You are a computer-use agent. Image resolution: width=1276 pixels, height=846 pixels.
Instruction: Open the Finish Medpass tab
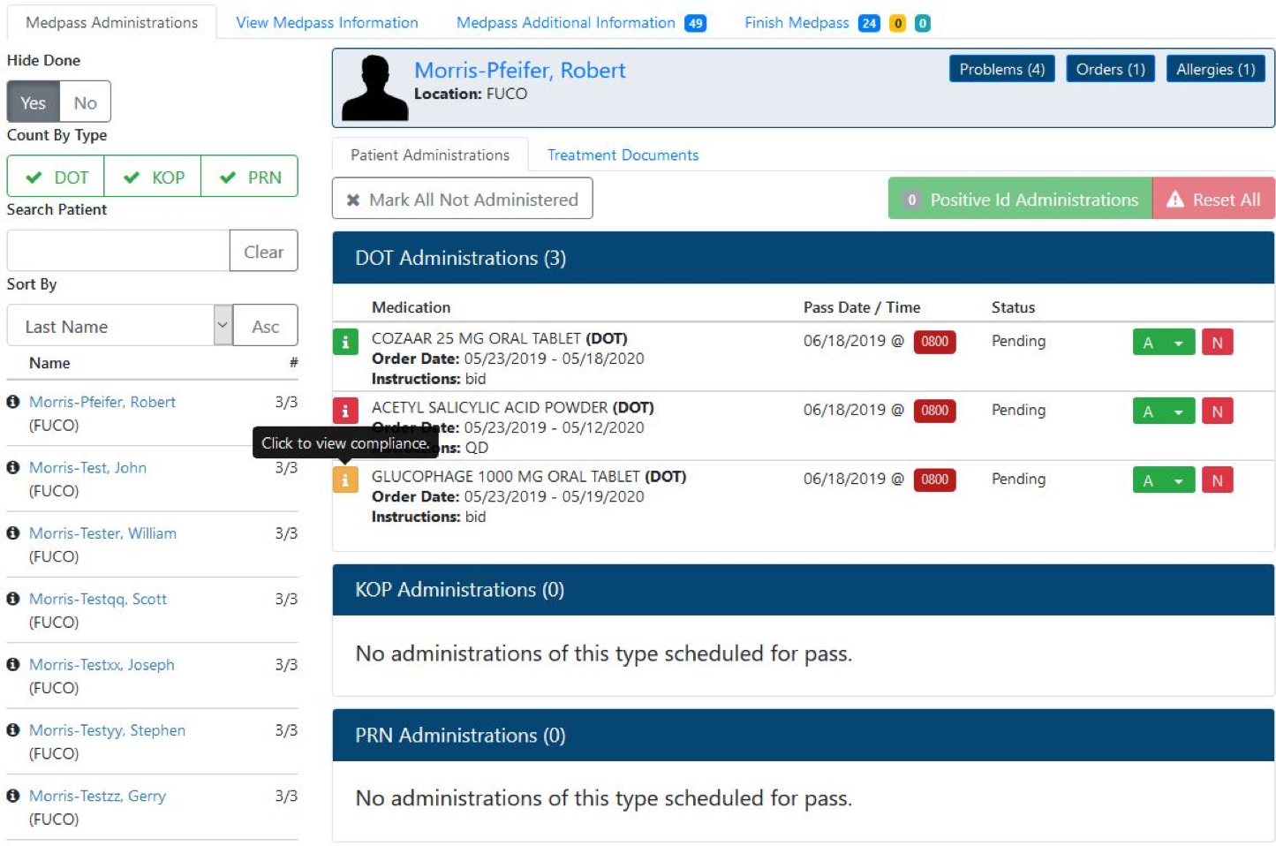797,22
